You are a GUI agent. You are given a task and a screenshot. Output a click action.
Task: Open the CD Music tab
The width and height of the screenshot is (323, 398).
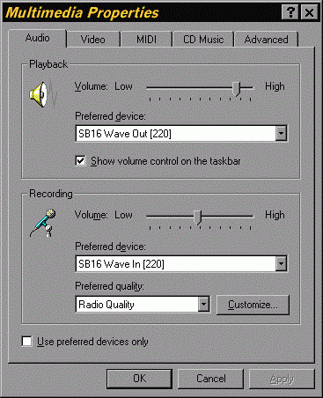point(203,40)
